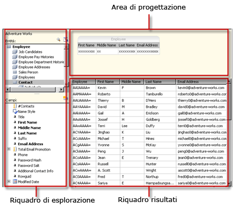Screen dimensions: 239x210
Task: Select Middle Name in the Campi field list
Action: [29, 128]
